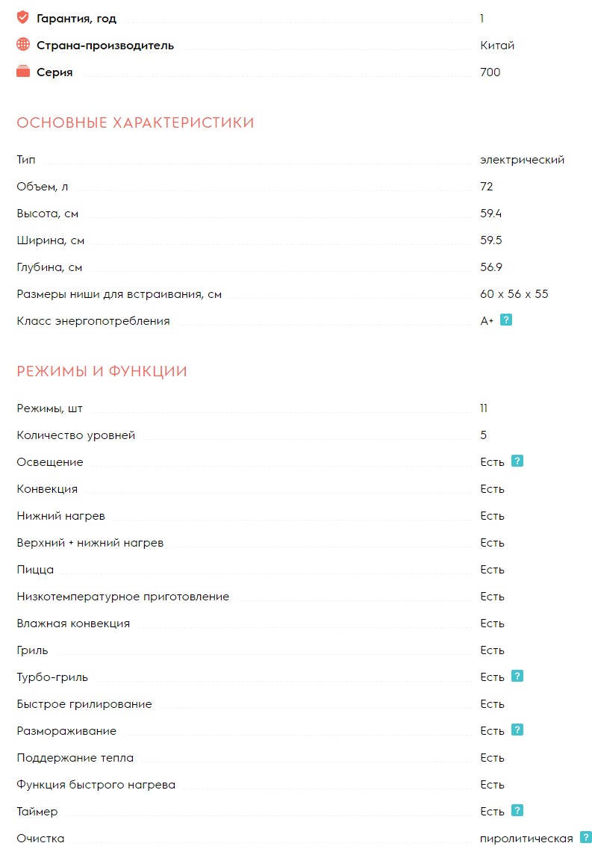Open the Таймер help icon
Viewport: 592px width, 852px height.
517,810
